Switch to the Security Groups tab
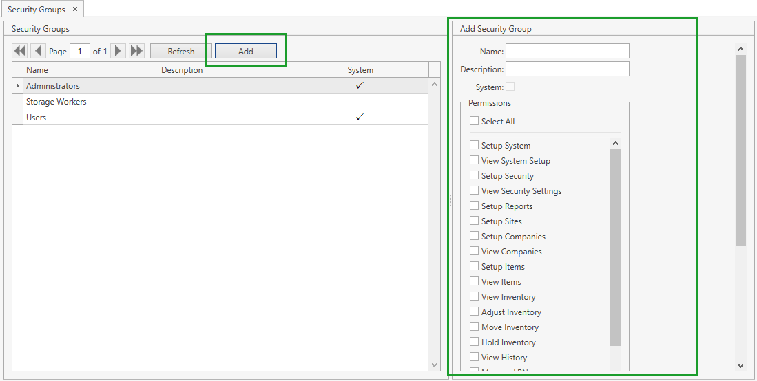757x381 pixels. click(x=36, y=10)
